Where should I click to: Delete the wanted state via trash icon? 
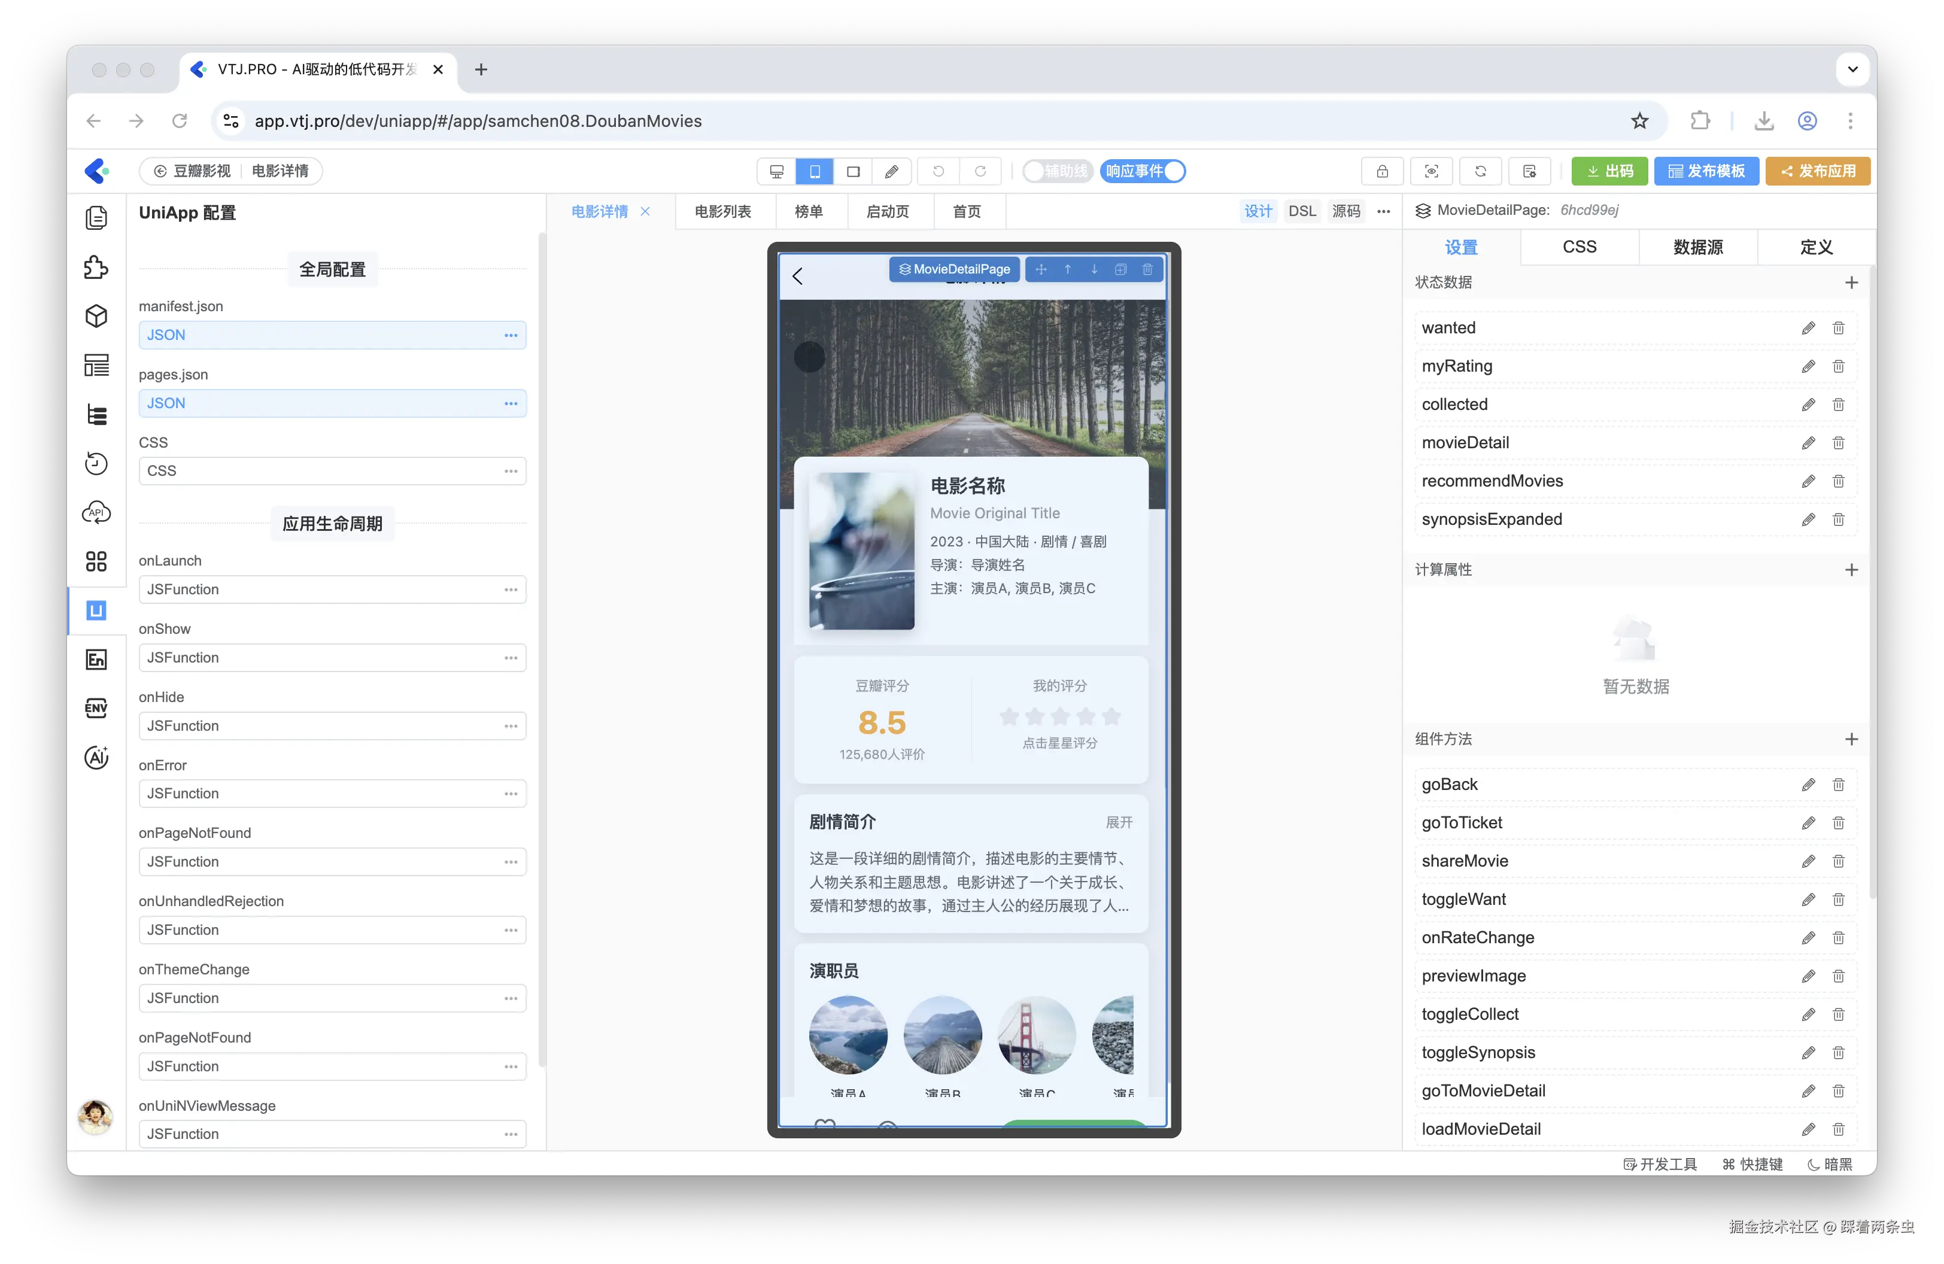point(1838,328)
